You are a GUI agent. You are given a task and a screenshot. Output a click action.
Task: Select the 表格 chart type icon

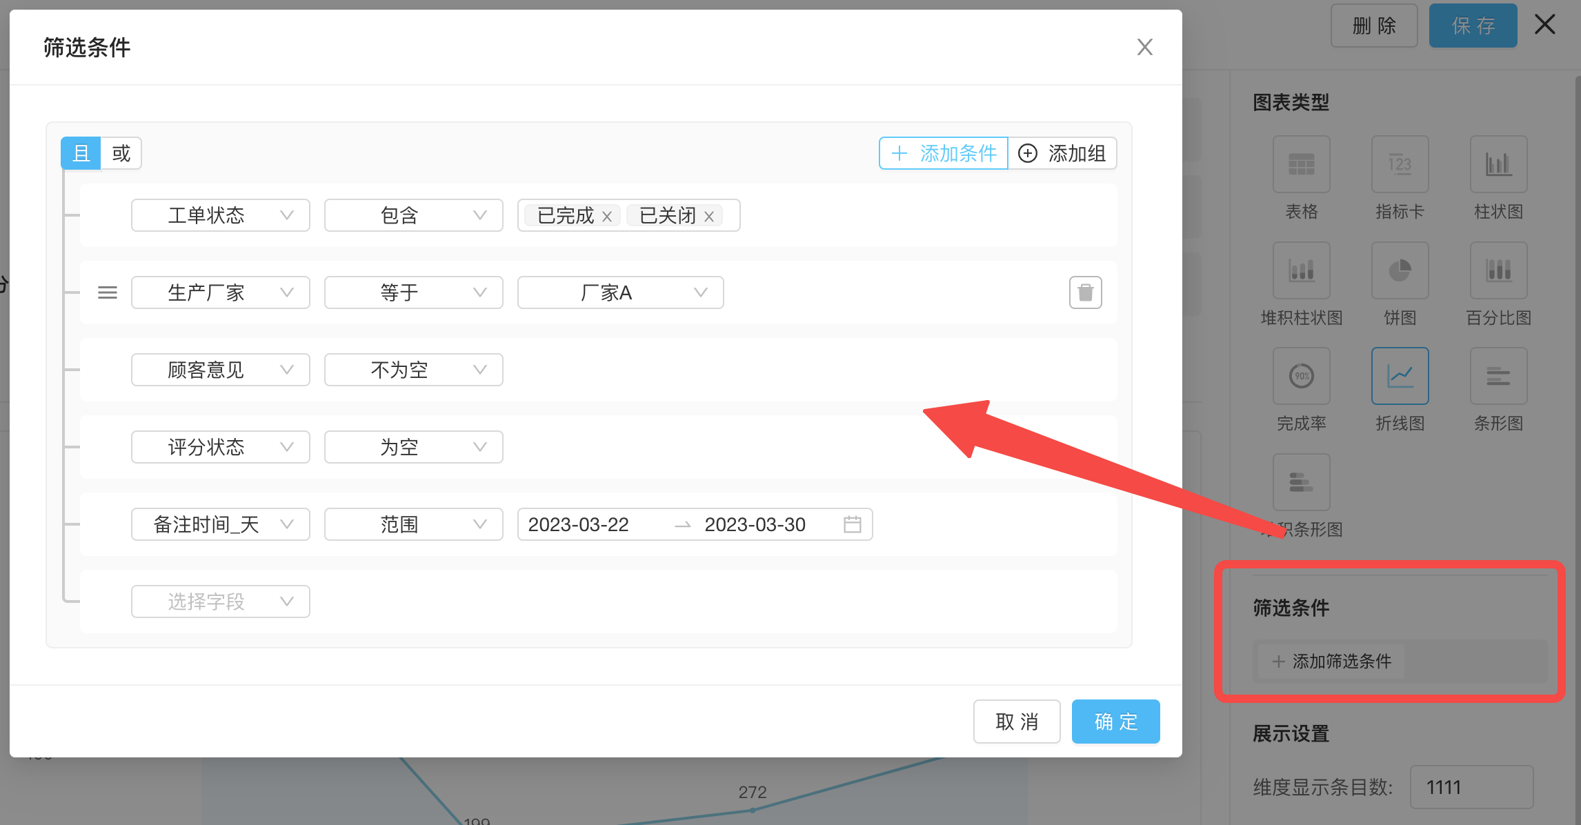pos(1301,164)
